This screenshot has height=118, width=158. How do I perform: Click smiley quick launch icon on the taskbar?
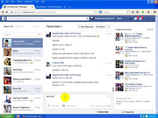18,116
